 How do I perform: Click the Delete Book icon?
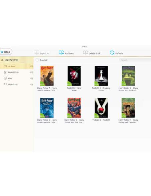click(x=86, y=52)
